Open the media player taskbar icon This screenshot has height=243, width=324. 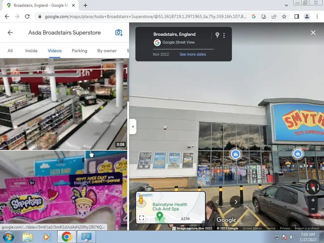pyautogui.click(x=47, y=237)
